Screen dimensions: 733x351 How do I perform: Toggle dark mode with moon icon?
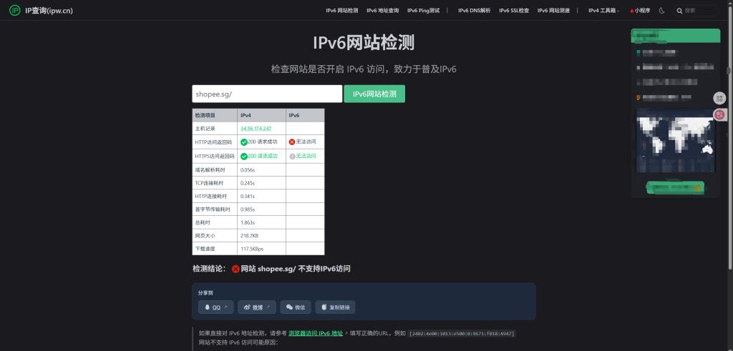click(x=662, y=11)
